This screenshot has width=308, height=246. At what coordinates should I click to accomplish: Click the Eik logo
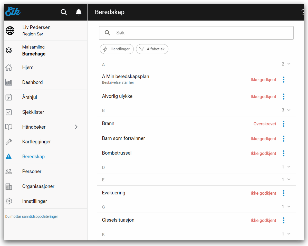point(13,12)
